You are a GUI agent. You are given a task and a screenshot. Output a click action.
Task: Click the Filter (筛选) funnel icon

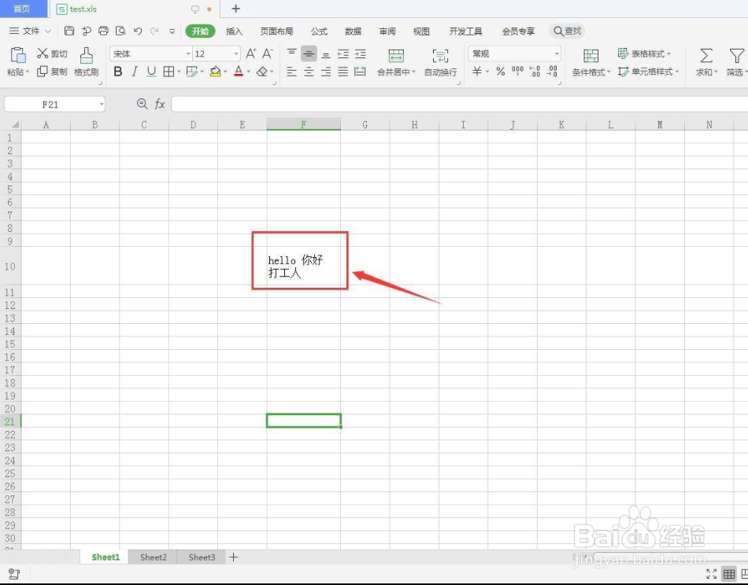[736, 56]
